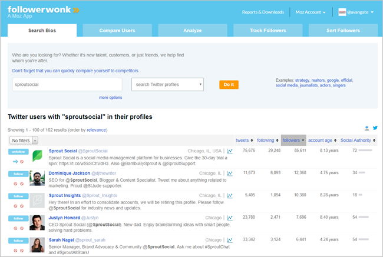The width and height of the screenshot is (383, 257).
Task: Click the journalists example link
Action: pos(309,85)
